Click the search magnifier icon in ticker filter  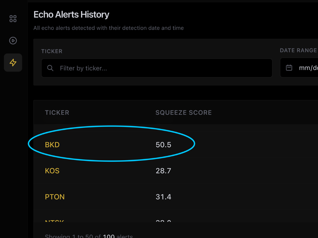pyautogui.click(x=50, y=68)
